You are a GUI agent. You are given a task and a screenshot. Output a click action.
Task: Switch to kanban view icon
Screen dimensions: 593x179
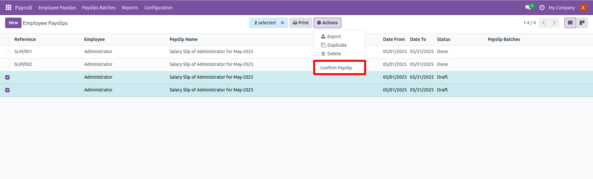pos(582,23)
